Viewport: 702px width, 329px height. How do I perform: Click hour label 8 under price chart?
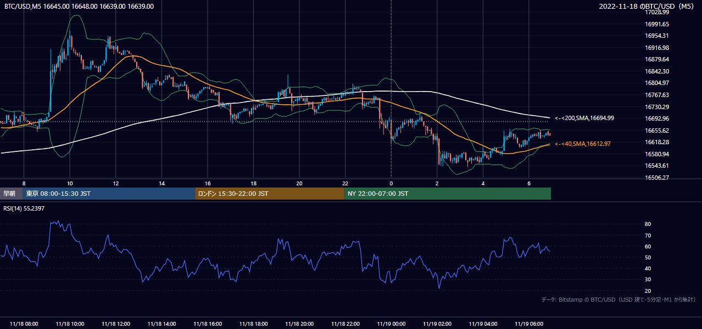(24, 183)
